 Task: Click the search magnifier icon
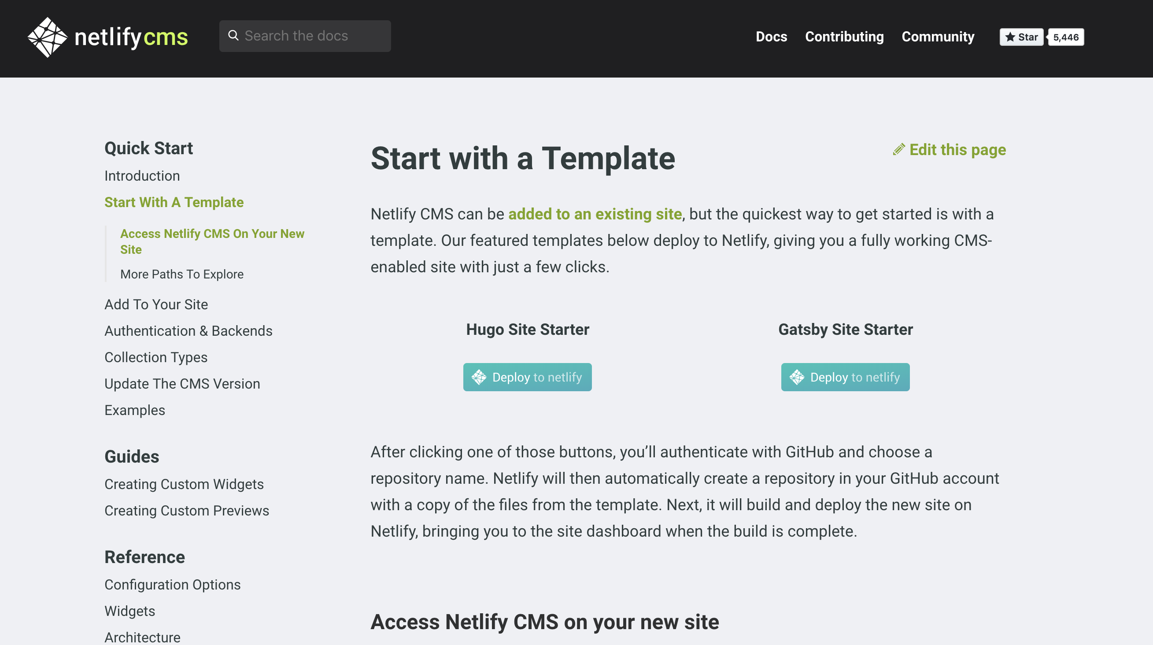click(233, 35)
